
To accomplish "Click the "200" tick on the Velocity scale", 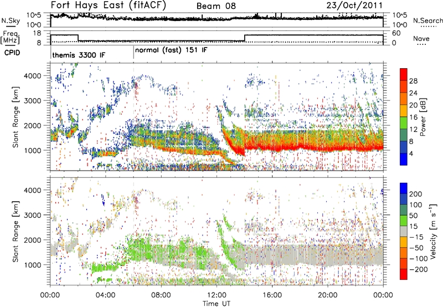I will tap(416, 194).
